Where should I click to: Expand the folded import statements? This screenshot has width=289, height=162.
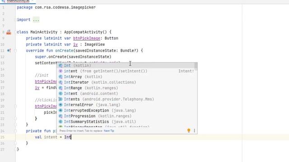click(x=15, y=20)
